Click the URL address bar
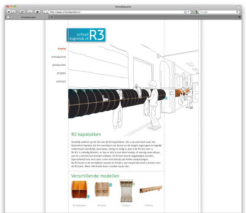Viewport: 246px width, 213px height. point(116,12)
